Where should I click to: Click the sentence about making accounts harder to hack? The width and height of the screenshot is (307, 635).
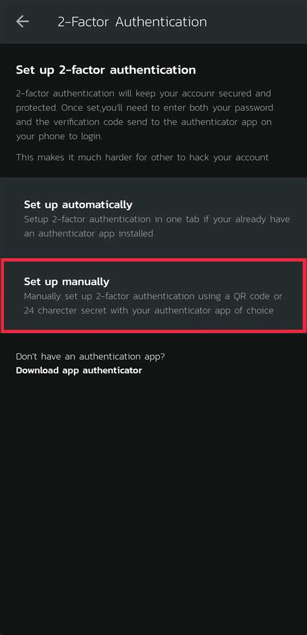[x=142, y=157]
